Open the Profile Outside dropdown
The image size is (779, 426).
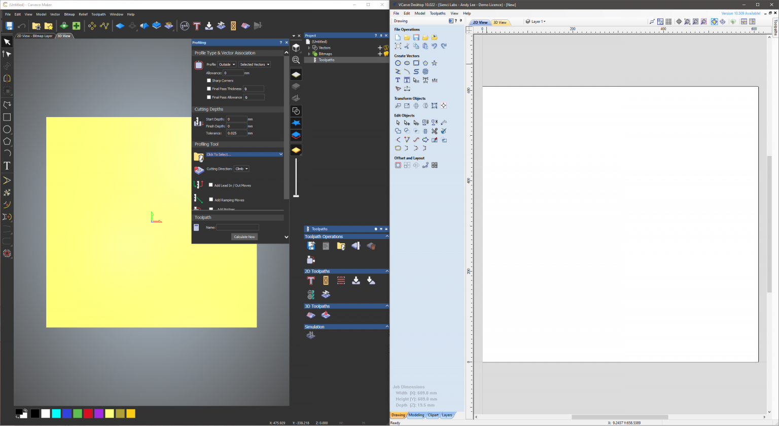[x=226, y=64]
